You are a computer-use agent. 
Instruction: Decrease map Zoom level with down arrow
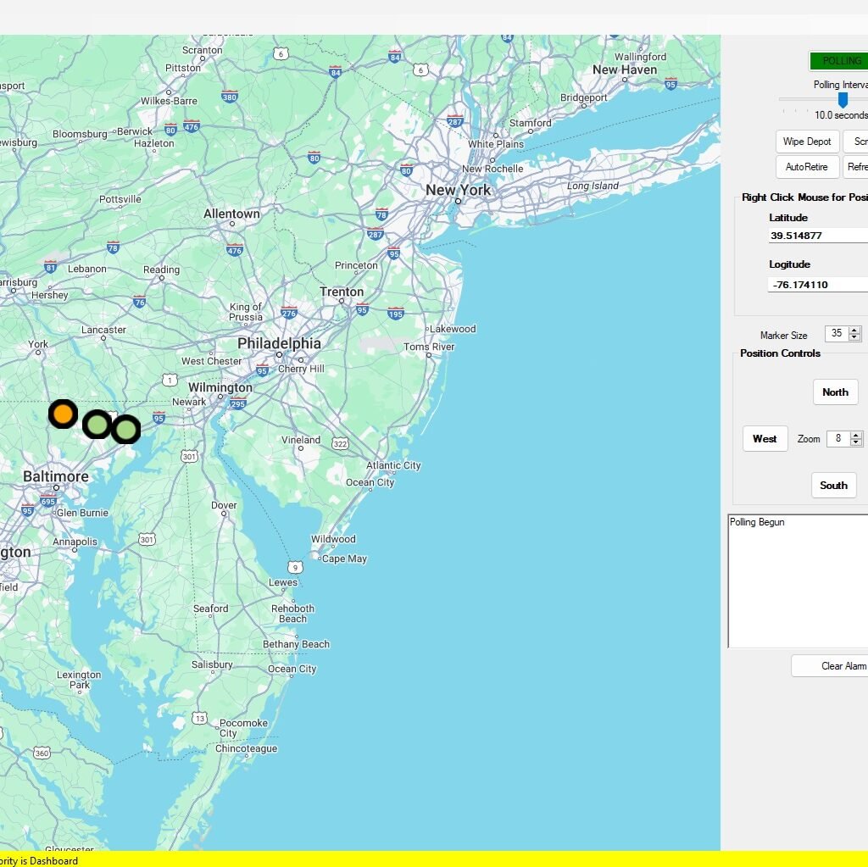coord(856,443)
